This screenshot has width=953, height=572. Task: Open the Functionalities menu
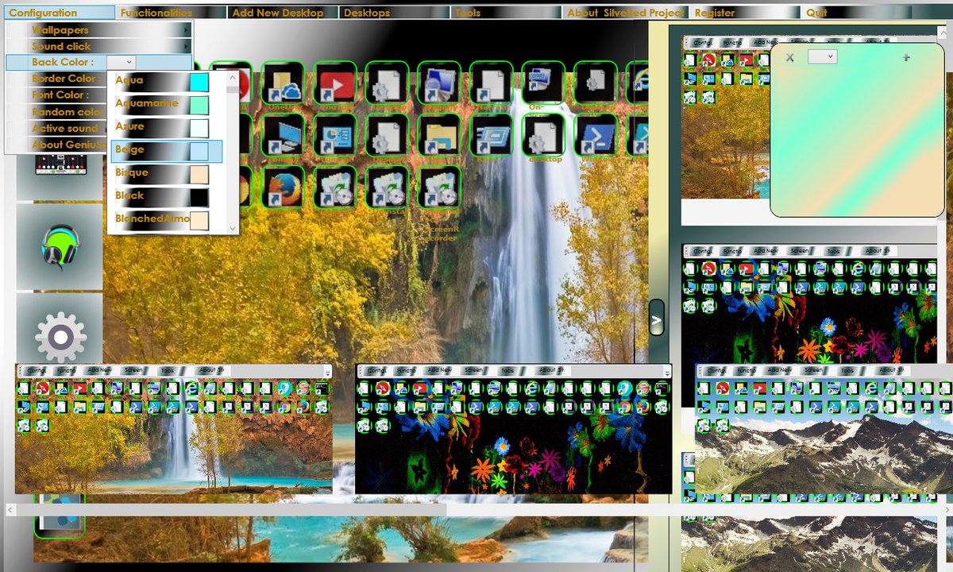[156, 12]
